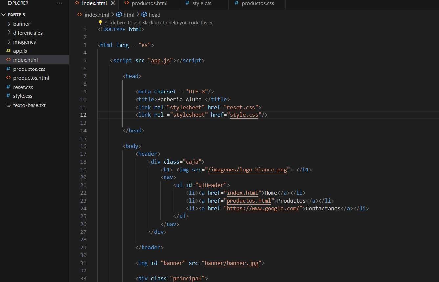
Task: Open productos.css from the explorer
Action: click(x=34, y=69)
